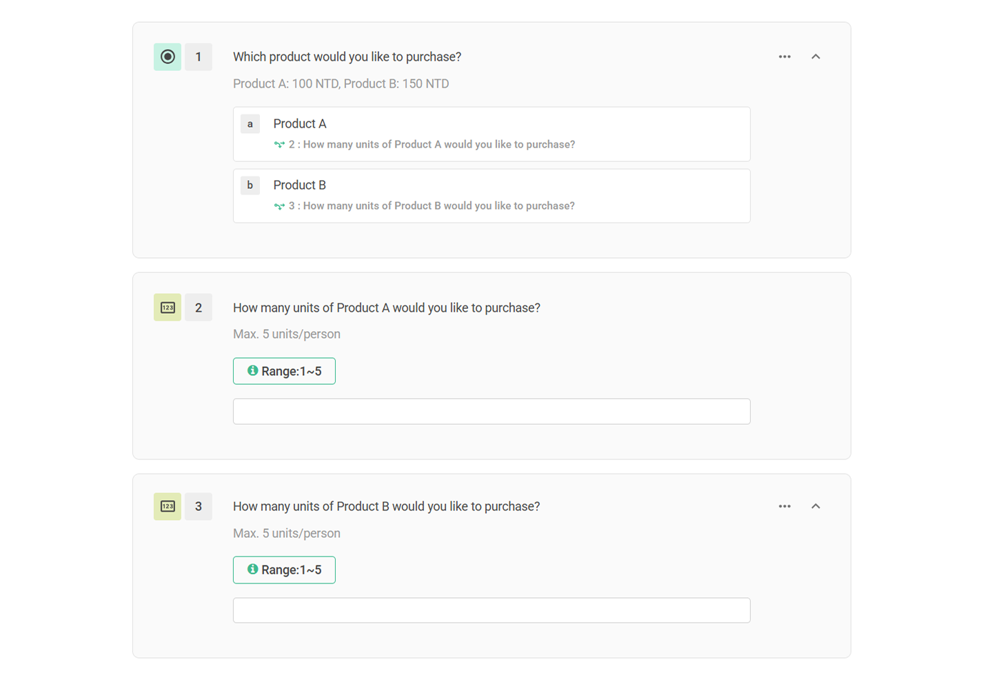Click the numeric type icon for question 2

(168, 308)
